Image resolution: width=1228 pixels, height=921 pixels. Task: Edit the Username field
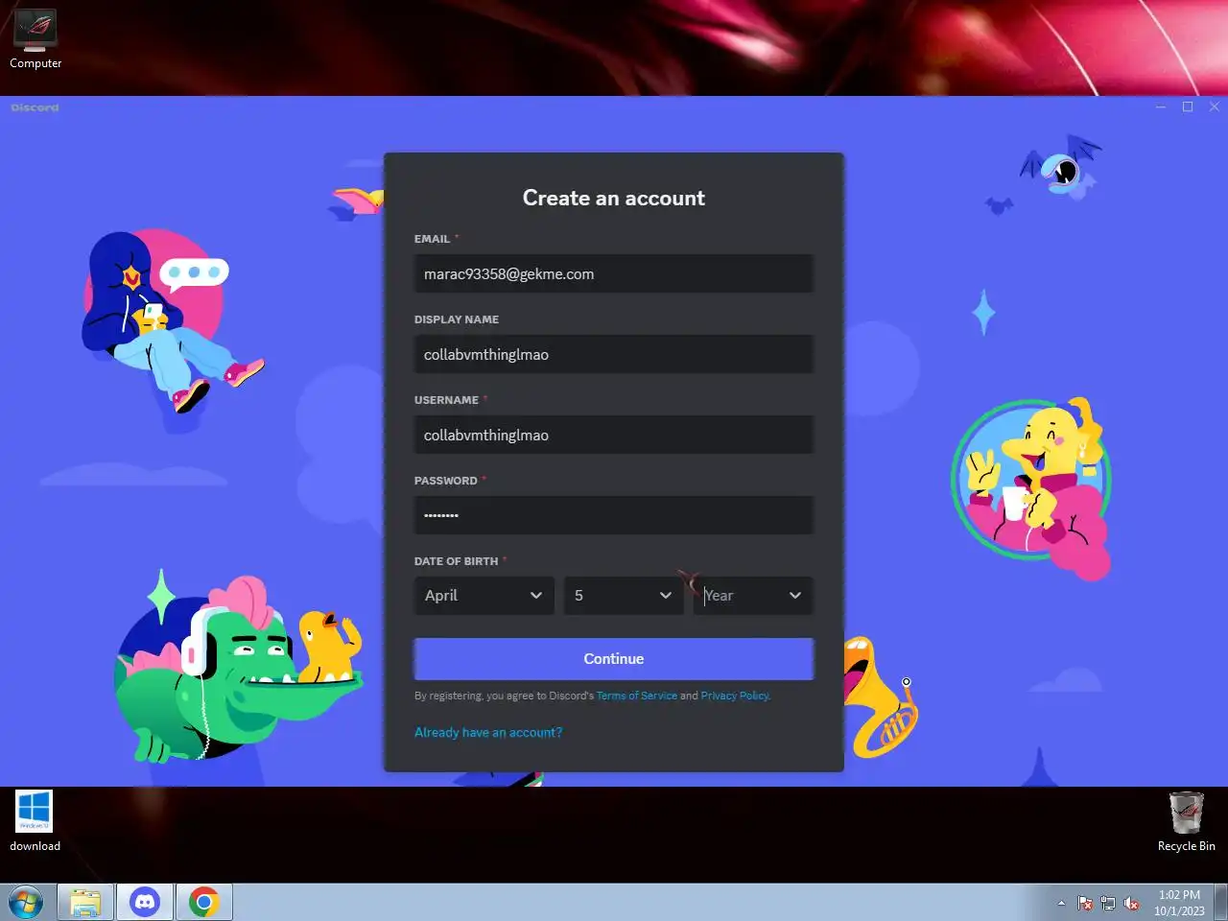pos(614,435)
